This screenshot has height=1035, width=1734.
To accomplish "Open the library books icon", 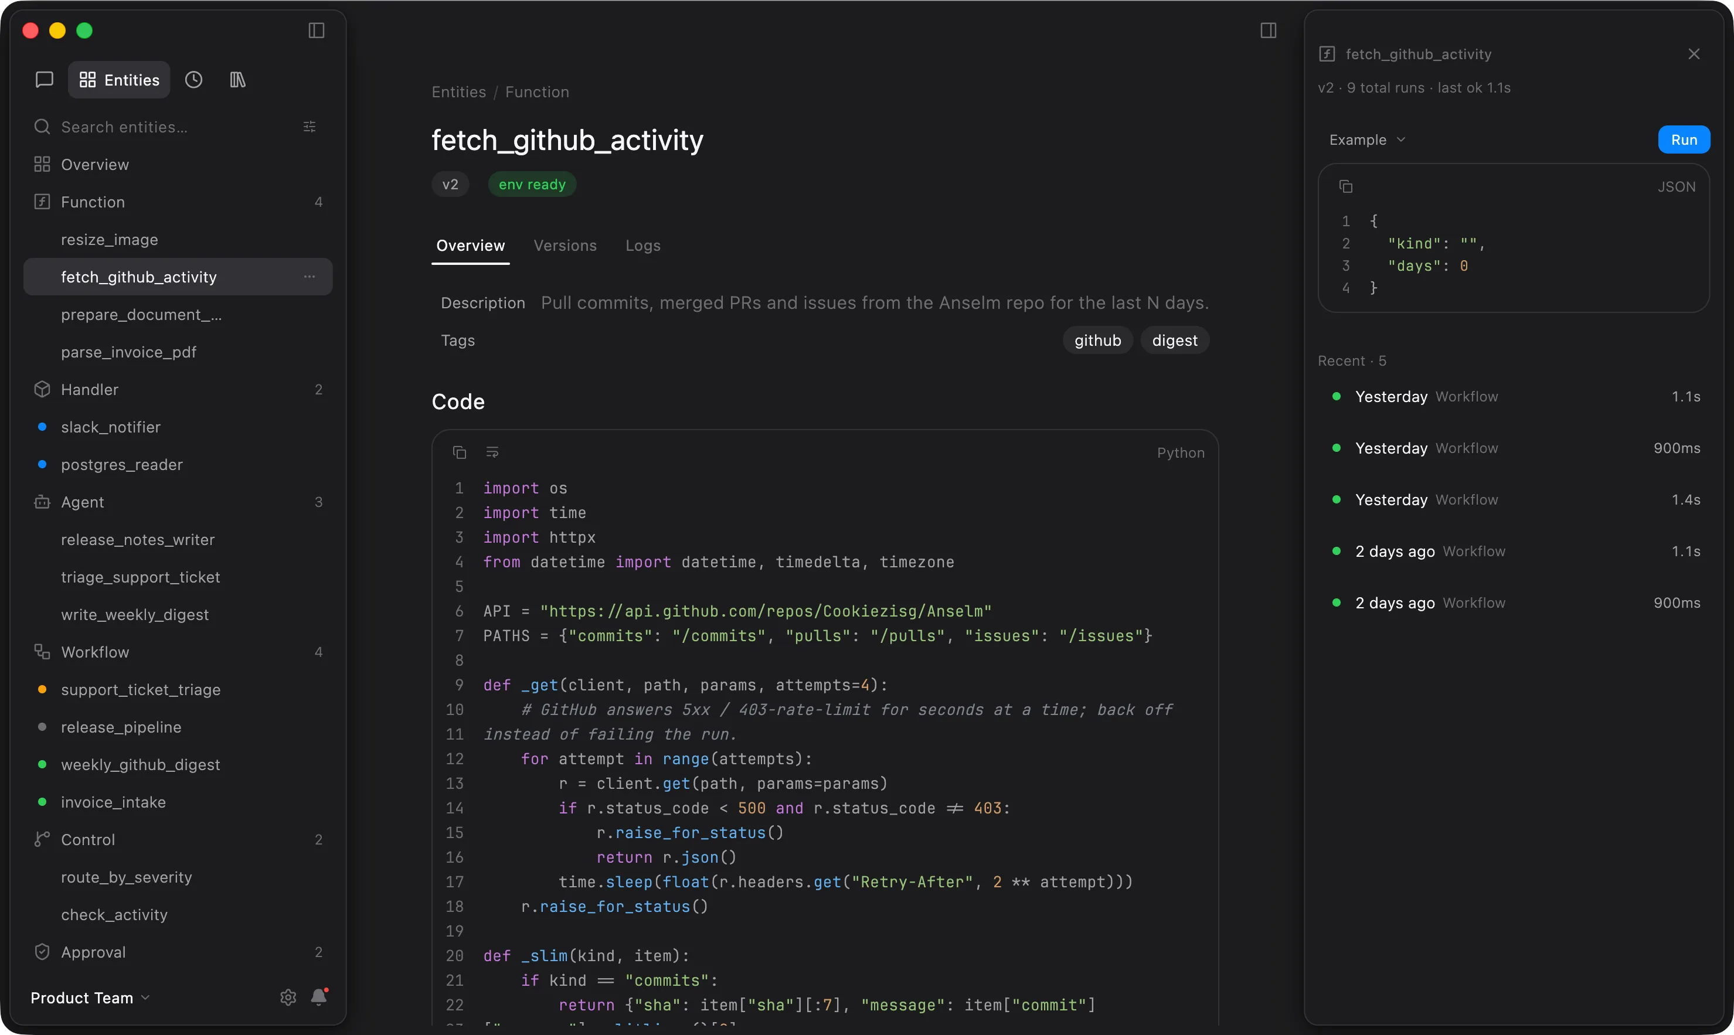I will click(x=238, y=80).
